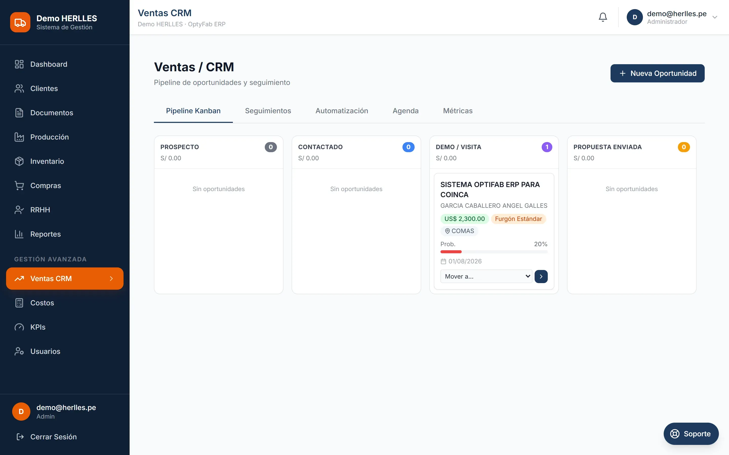Screen dimensions: 729x455
Task: Click the Nueva Oportunidad button
Action: click(657, 73)
